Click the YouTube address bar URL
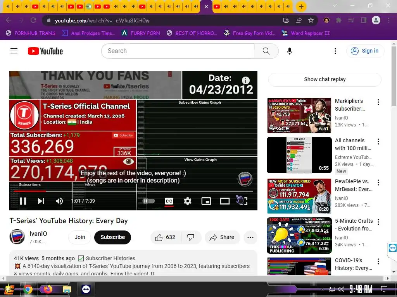Image resolution: width=397 pixels, height=297 pixels. point(102,20)
